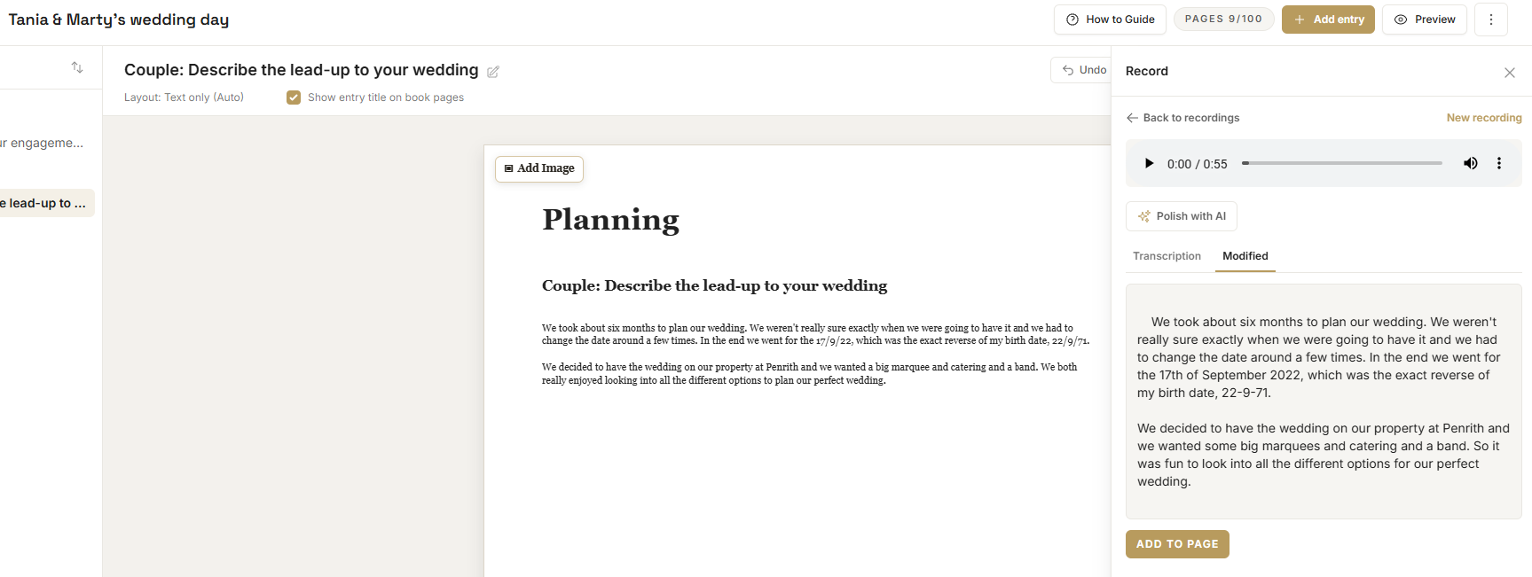Image resolution: width=1532 pixels, height=577 pixels.
Task: Click the Undo button
Action: pyautogui.click(x=1083, y=70)
